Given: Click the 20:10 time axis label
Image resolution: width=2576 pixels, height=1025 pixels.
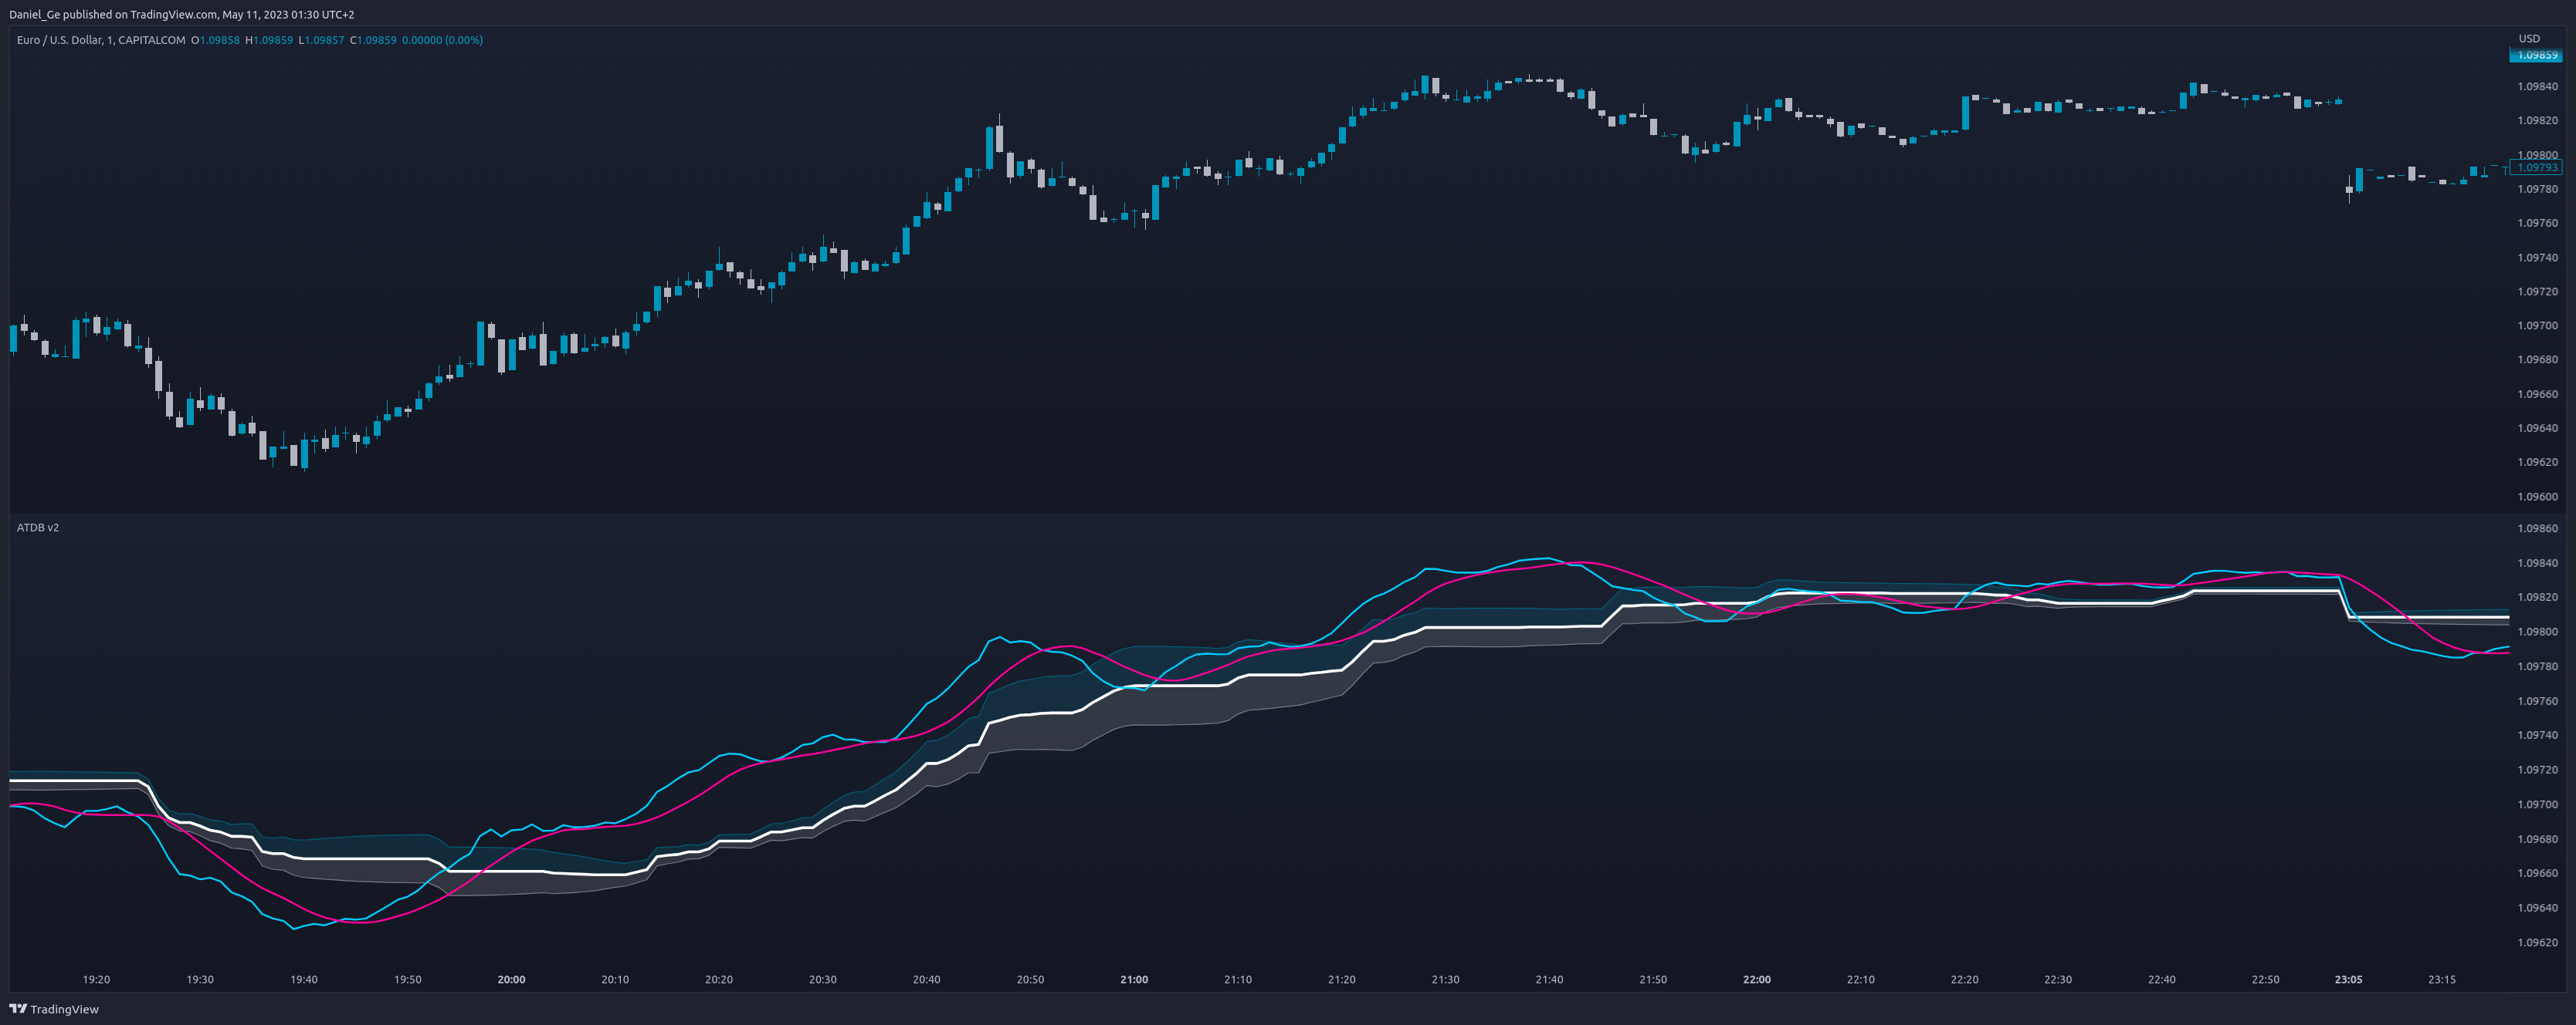Looking at the screenshot, I should tap(615, 980).
